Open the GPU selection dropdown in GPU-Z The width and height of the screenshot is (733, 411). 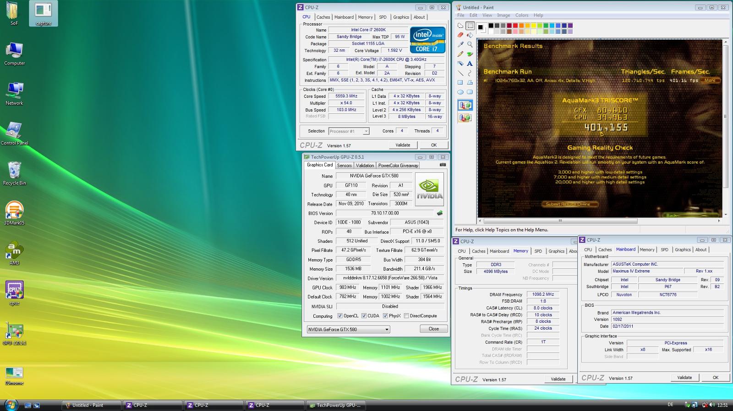[348, 329]
